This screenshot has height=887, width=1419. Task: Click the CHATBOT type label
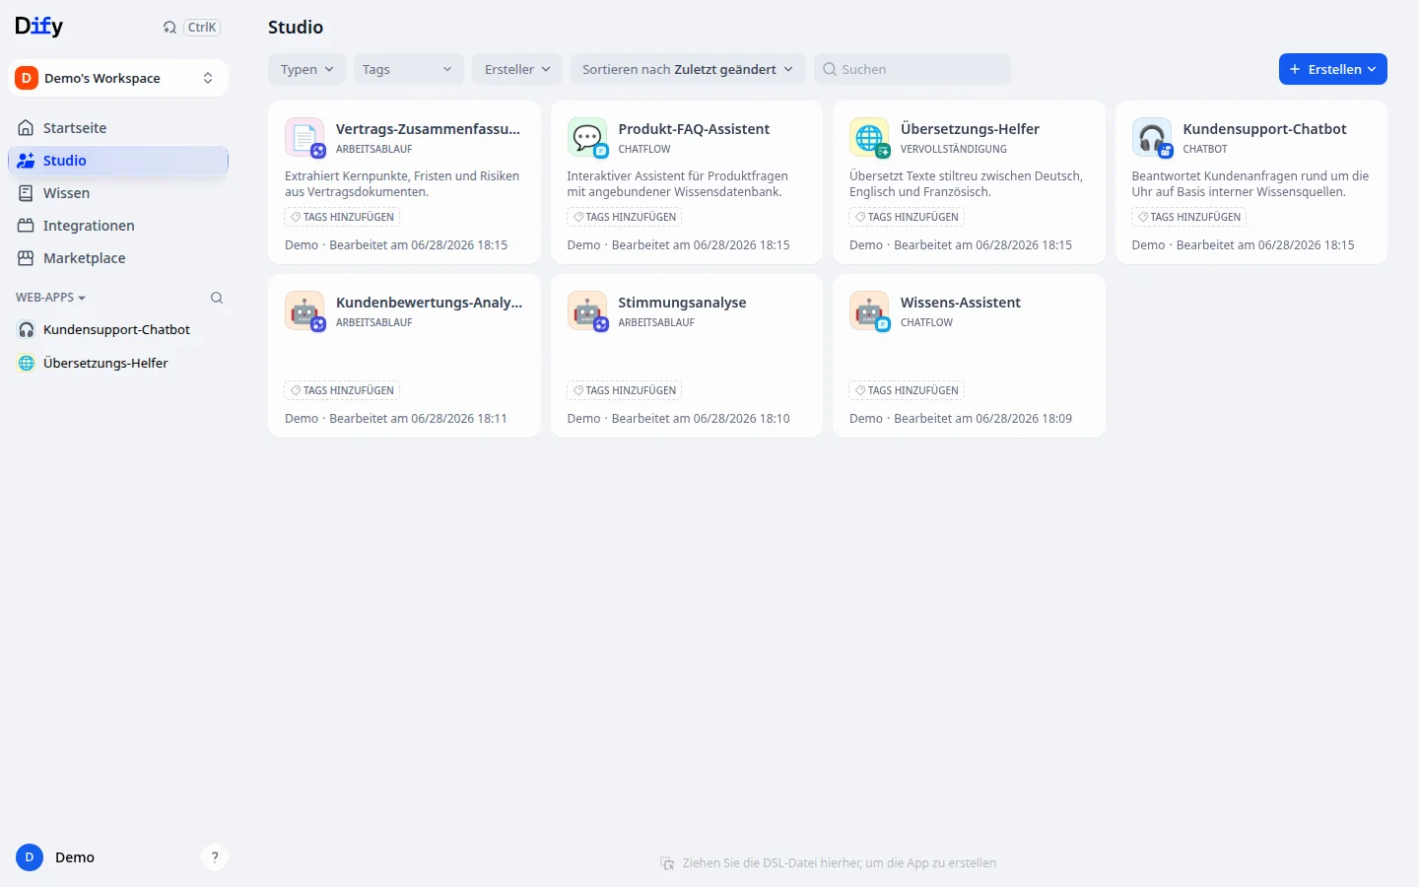point(1205,150)
